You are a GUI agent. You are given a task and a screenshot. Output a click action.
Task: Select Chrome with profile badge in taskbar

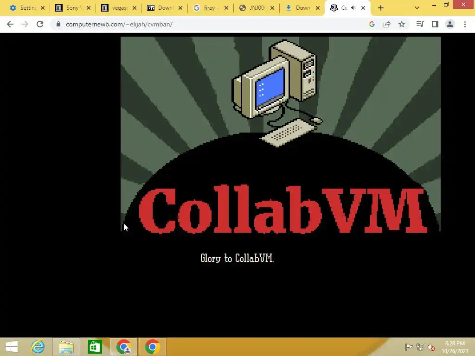[x=123, y=347]
